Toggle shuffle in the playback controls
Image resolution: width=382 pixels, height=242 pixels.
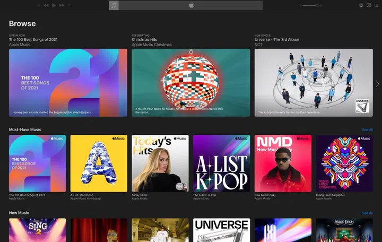tap(39, 5)
